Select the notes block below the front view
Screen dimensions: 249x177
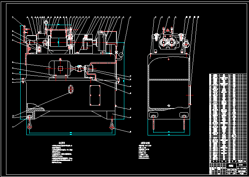62,152
